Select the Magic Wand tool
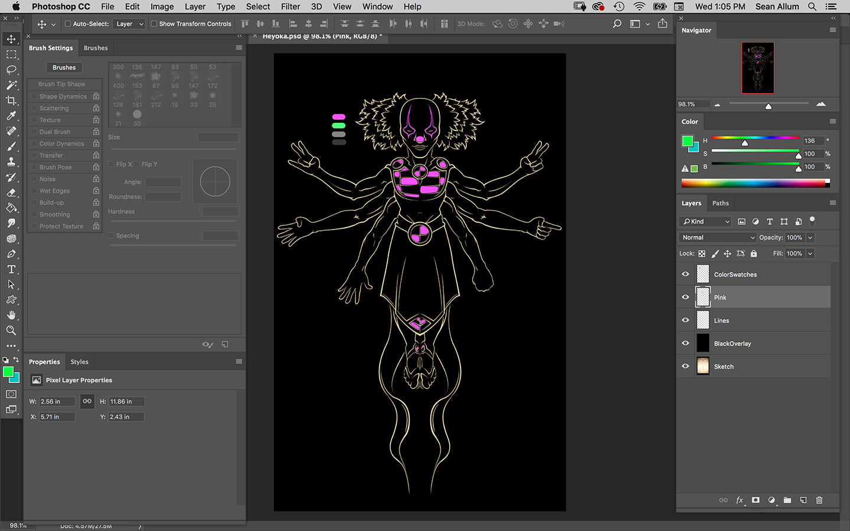Screen dimensions: 850x531 tap(11, 85)
